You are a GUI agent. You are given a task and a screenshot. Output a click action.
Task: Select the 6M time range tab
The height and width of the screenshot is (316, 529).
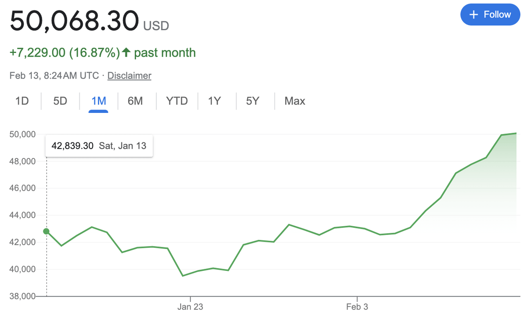(x=136, y=101)
